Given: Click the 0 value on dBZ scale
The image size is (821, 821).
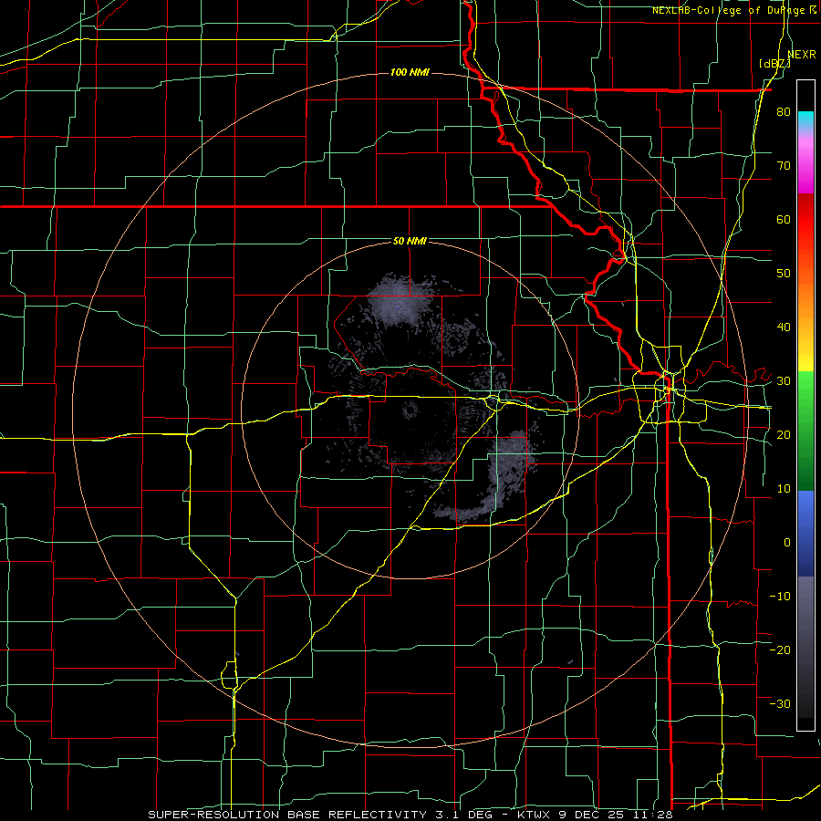Looking at the screenshot, I should [787, 543].
